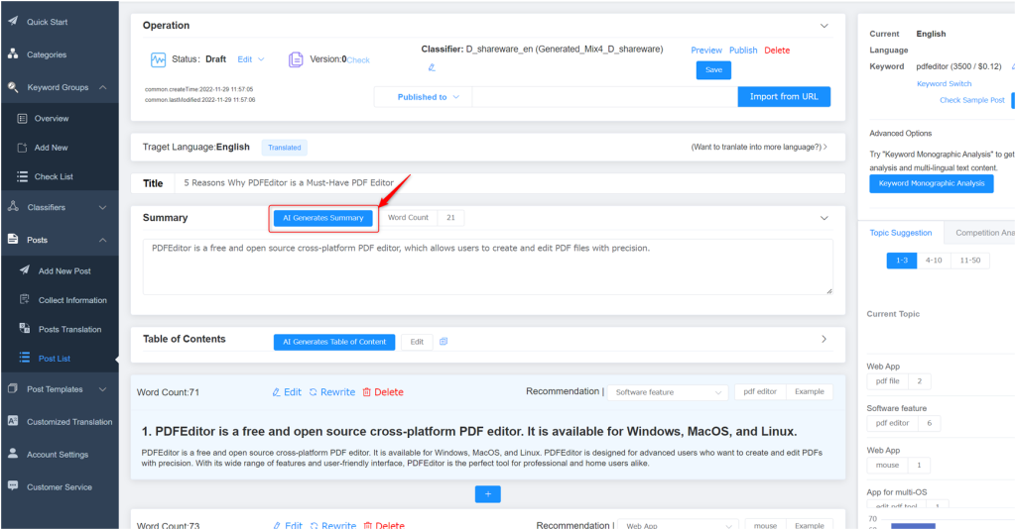Open the Web App recommendation dropdown
Screen dimensions: 1016x530
pyautogui.click(x=678, y=525)
